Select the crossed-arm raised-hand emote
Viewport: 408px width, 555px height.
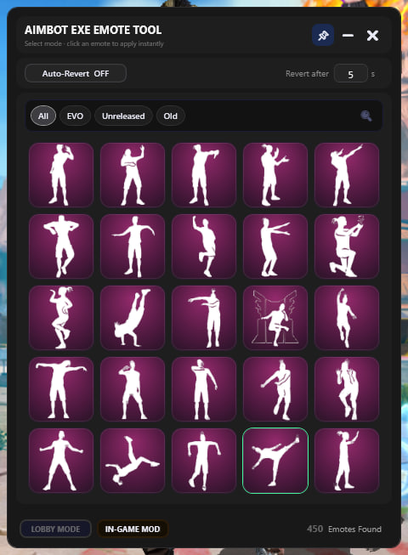(x=133, y=175)
